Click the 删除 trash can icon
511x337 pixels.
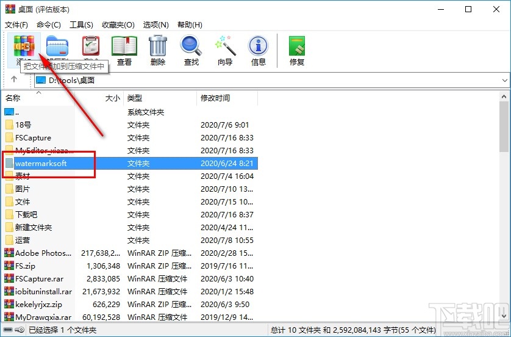(158, 46)
